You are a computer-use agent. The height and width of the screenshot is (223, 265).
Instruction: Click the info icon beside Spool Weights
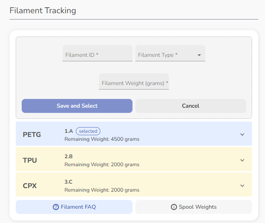click(174, 207)
